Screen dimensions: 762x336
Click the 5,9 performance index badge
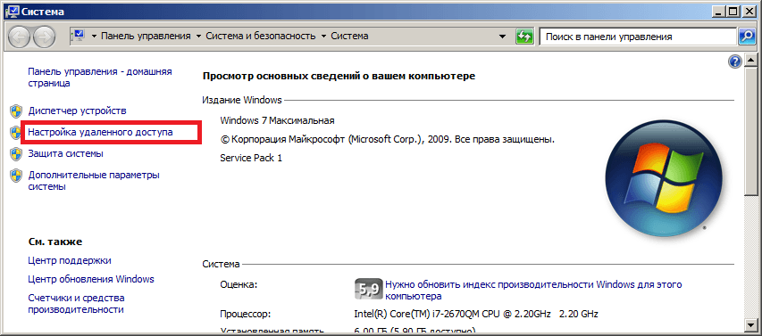tap(369, 289)
